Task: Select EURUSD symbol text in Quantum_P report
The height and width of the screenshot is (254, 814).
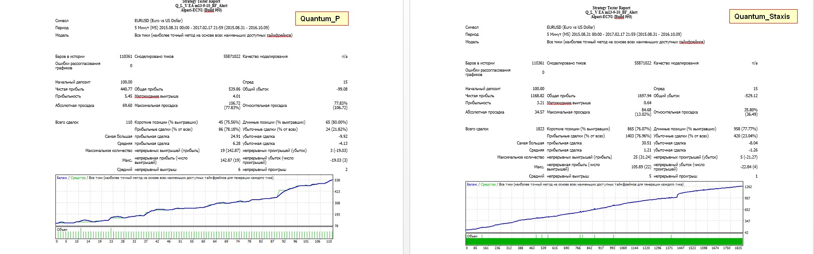Action: [159, 21]
